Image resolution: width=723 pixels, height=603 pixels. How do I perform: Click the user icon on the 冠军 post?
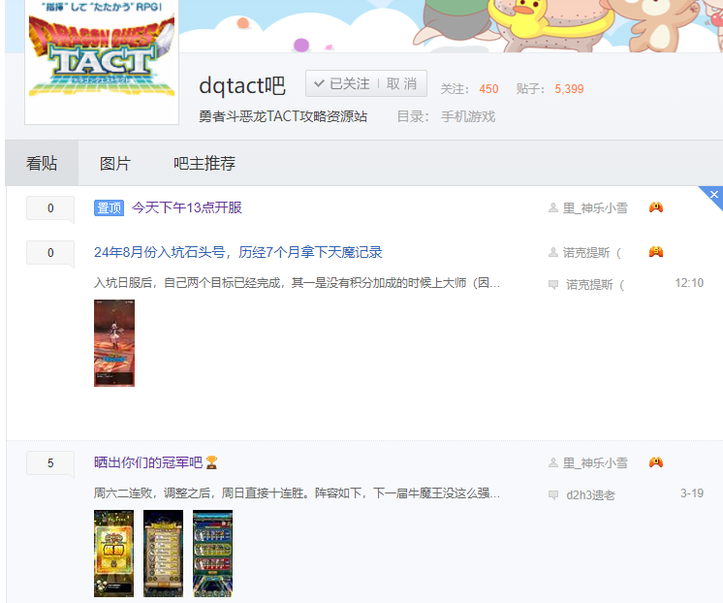553,462
